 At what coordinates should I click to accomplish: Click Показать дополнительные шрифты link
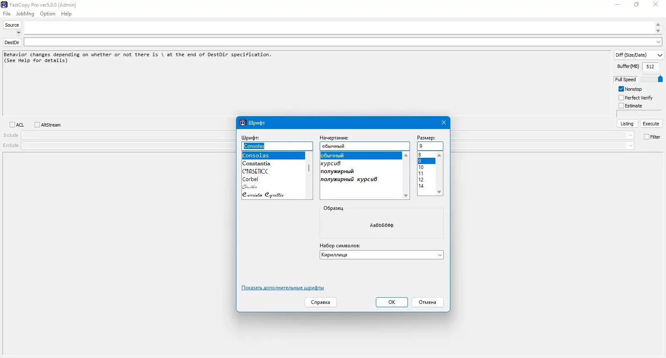(283, 288)
